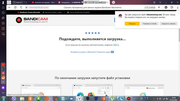Image resolution: width=180 pixels, height=101 pixels.
Task: Switch to the 'Контент на канале - YouTube' tab
Action: coord(44,3)
